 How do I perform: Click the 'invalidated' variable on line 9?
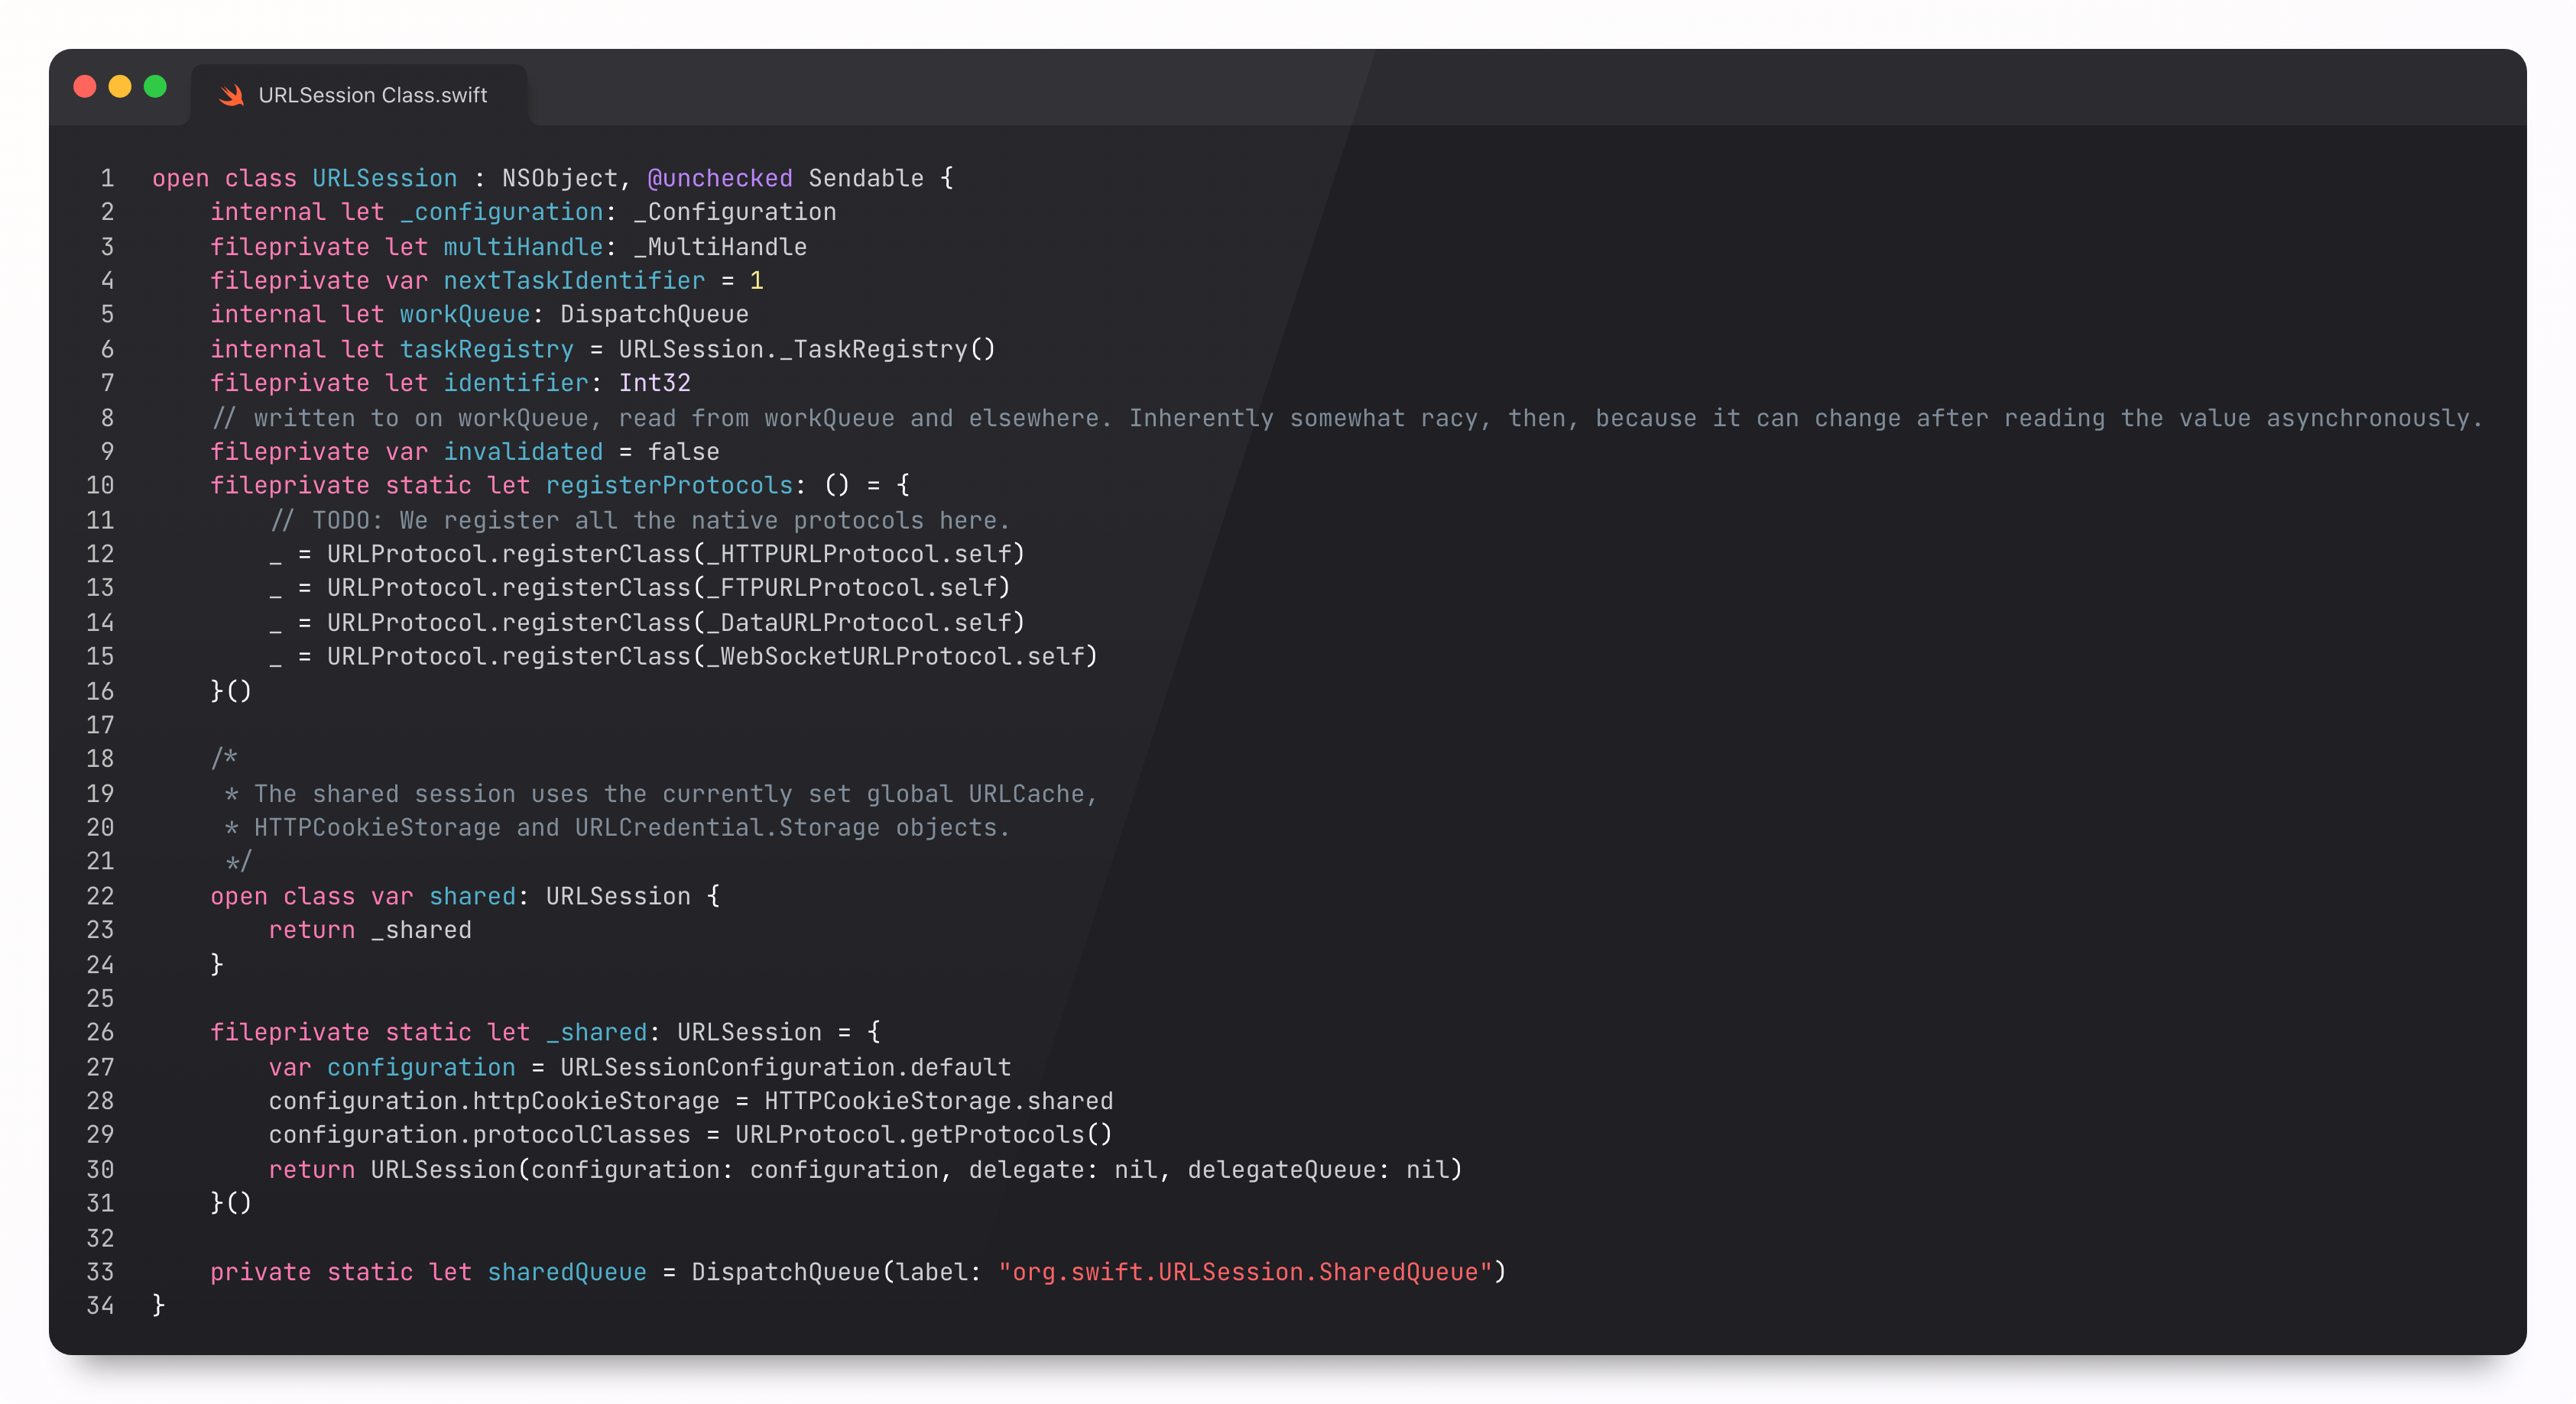tap(523, 451)
